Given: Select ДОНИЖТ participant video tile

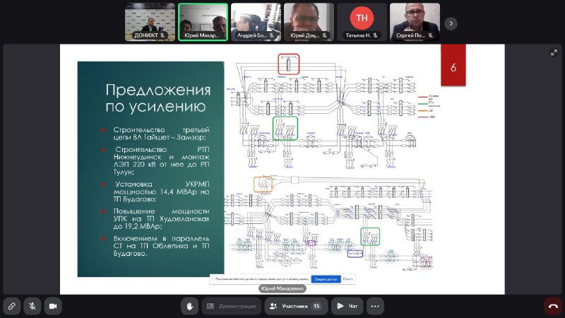Looking at the screenshot, I should click(x=150, y=22).
